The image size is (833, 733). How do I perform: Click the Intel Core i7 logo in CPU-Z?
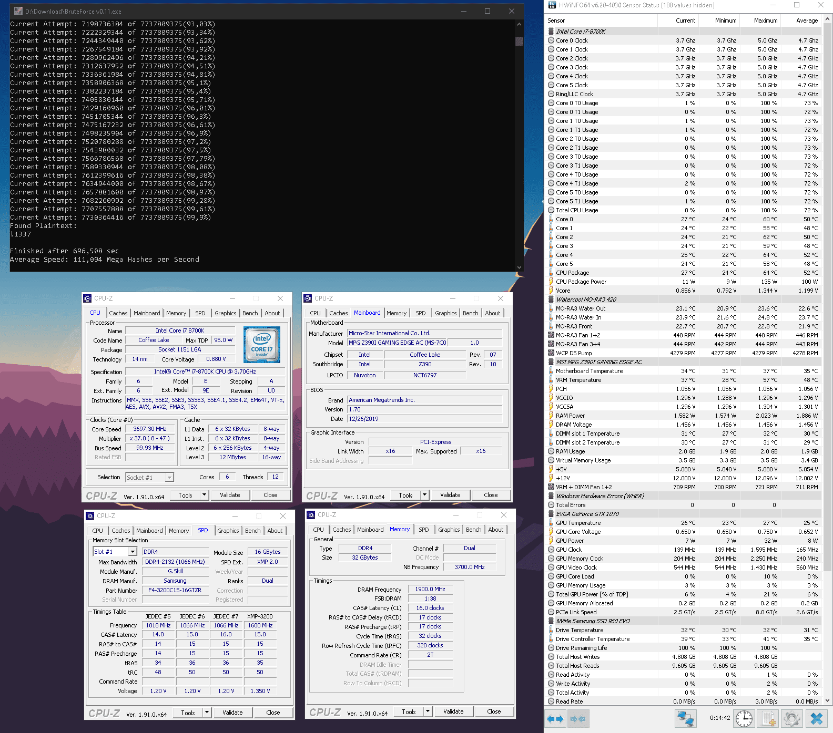262,345
